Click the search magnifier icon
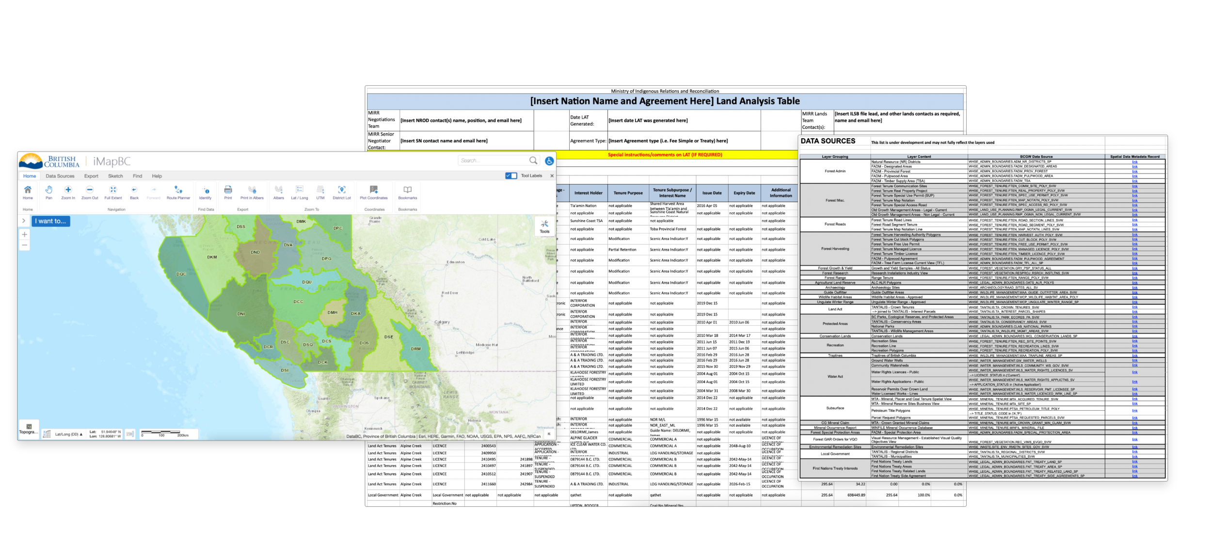The width and height of the screenshot is (1212, 545). 533,160
